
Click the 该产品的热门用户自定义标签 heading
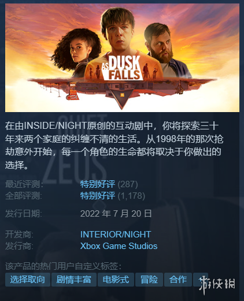(x=63, y=266)
